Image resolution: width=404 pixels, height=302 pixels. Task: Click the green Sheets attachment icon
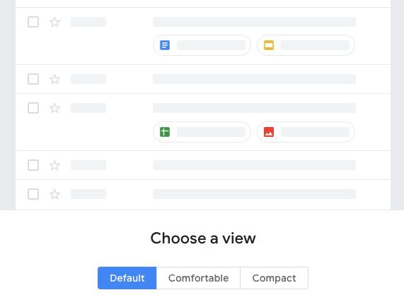165,132
